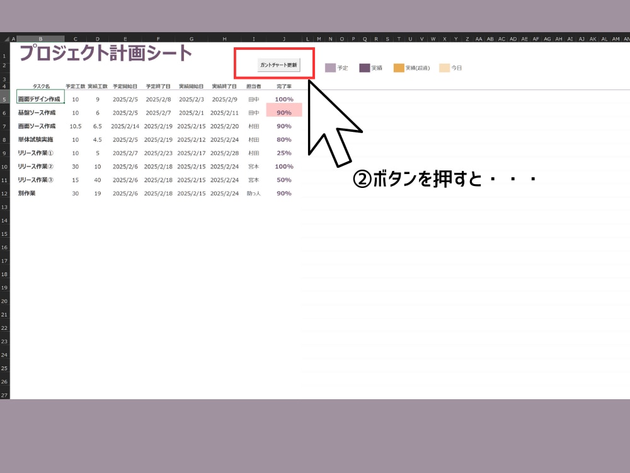
Task: Click the 実績工数 column heading
Action: 97,86
